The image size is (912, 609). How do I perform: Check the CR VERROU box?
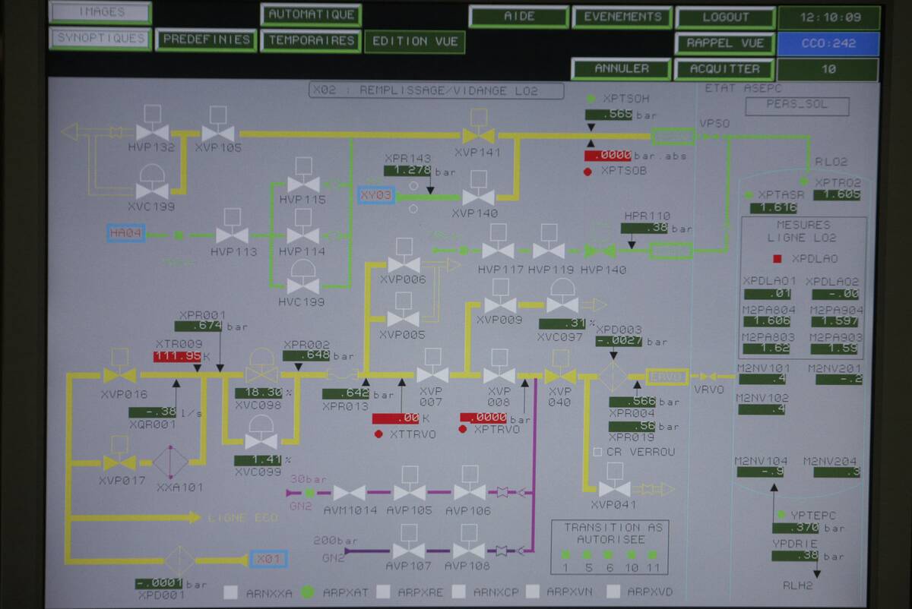click(x=597, y=452)
